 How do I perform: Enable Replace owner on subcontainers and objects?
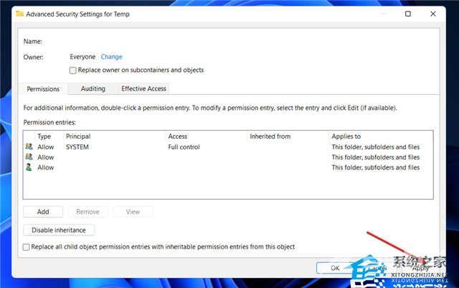[x=73, y=70]
